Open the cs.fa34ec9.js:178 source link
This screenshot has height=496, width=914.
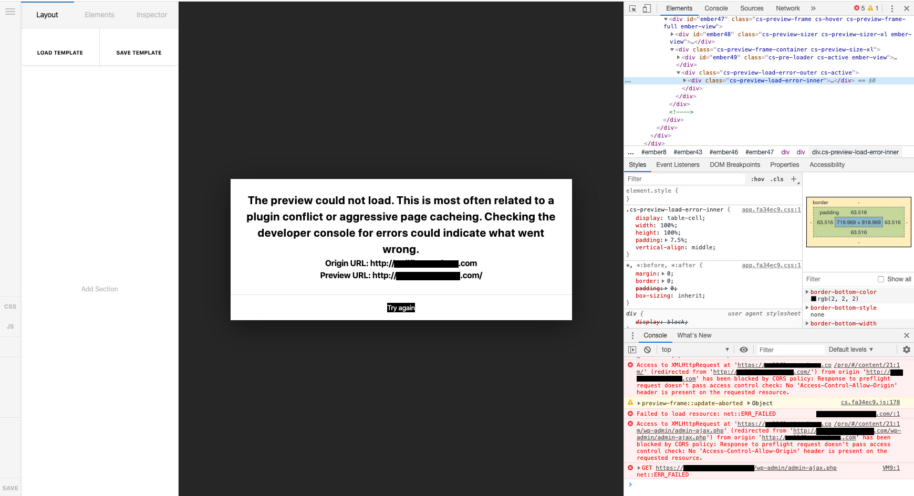click(x=870, y=403)
